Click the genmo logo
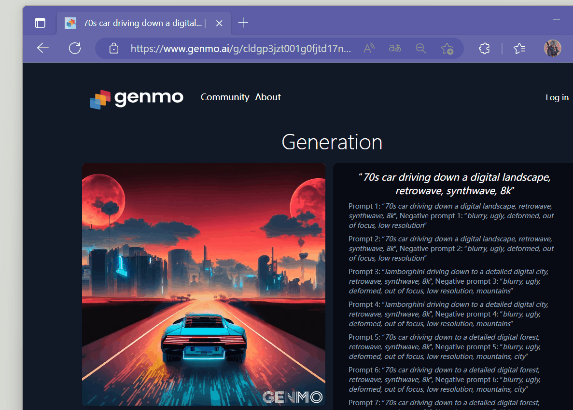 (136, 98)
